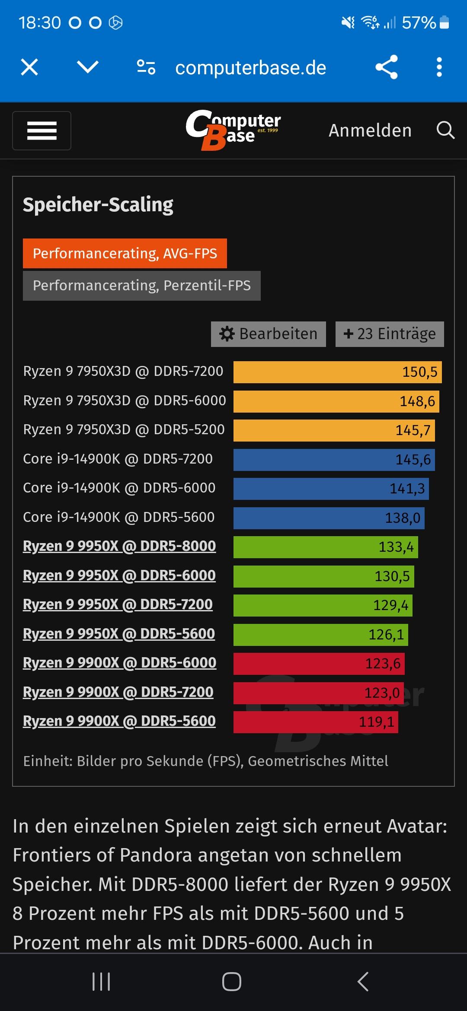Image resolution: width=467 pixels, height=1011 pixels.
Task: Tap the orange 150,5 bar
Action: pos(337,372)
